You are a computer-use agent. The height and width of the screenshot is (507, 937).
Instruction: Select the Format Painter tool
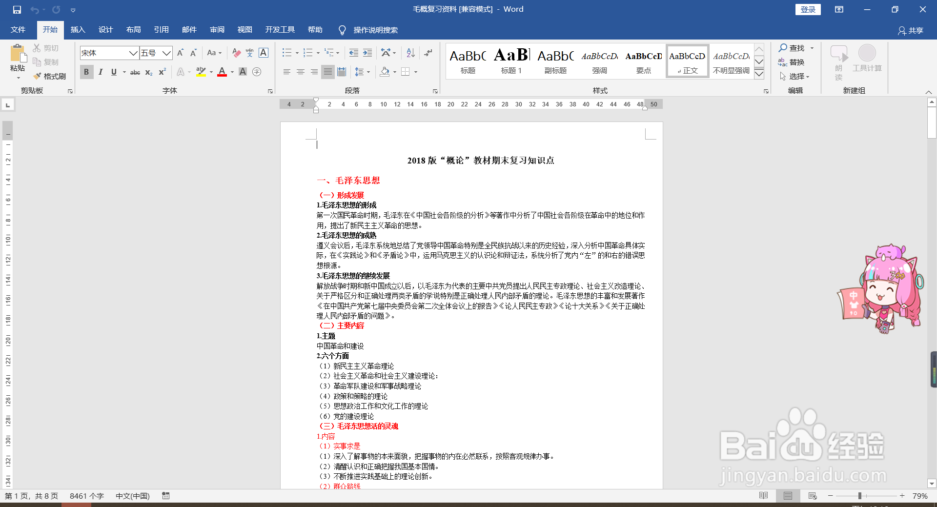click(49, 76)
